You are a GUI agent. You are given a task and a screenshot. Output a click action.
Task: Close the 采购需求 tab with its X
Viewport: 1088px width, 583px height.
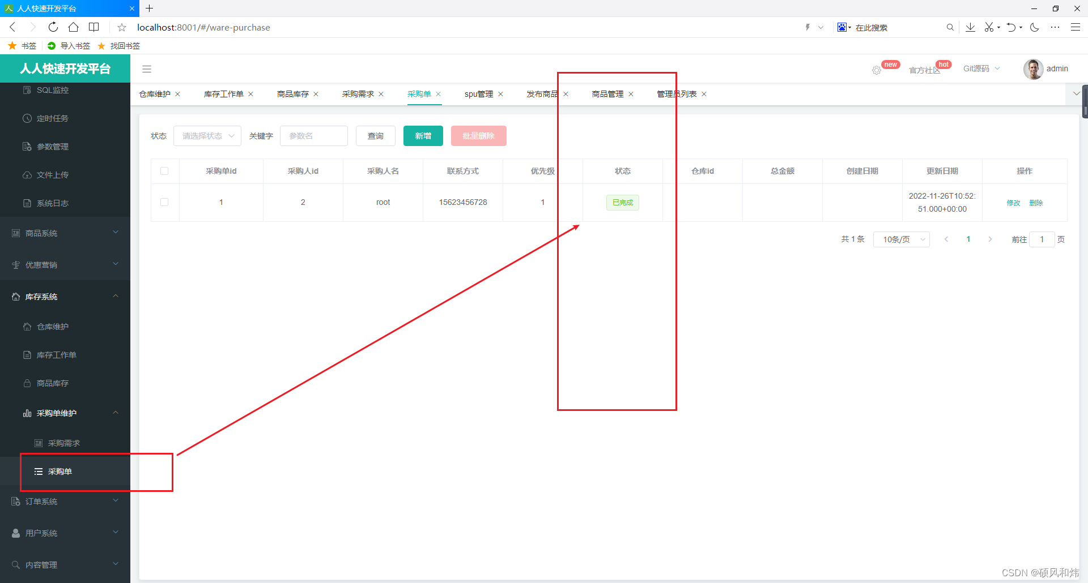pyautogui.click(x=381, y=94)
